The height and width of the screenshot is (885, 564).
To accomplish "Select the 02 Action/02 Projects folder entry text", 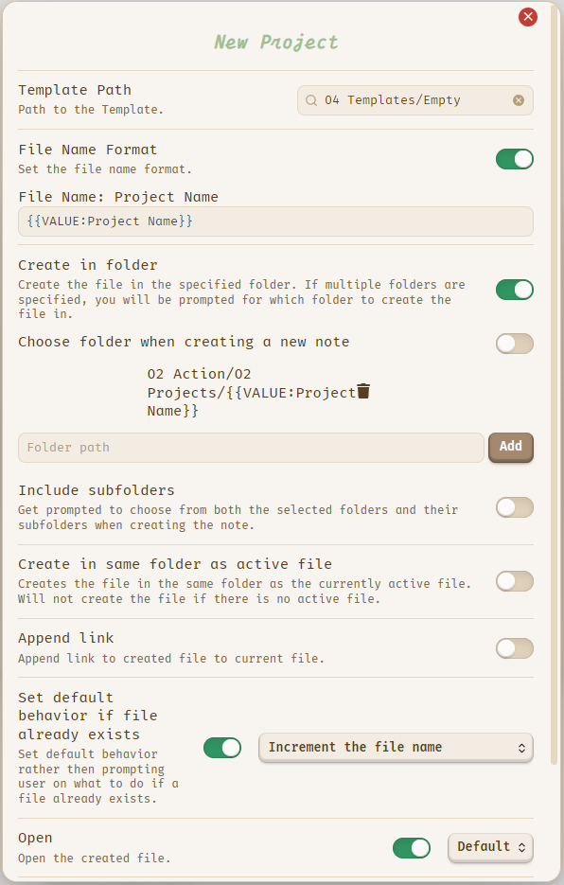I will point(251,392).
